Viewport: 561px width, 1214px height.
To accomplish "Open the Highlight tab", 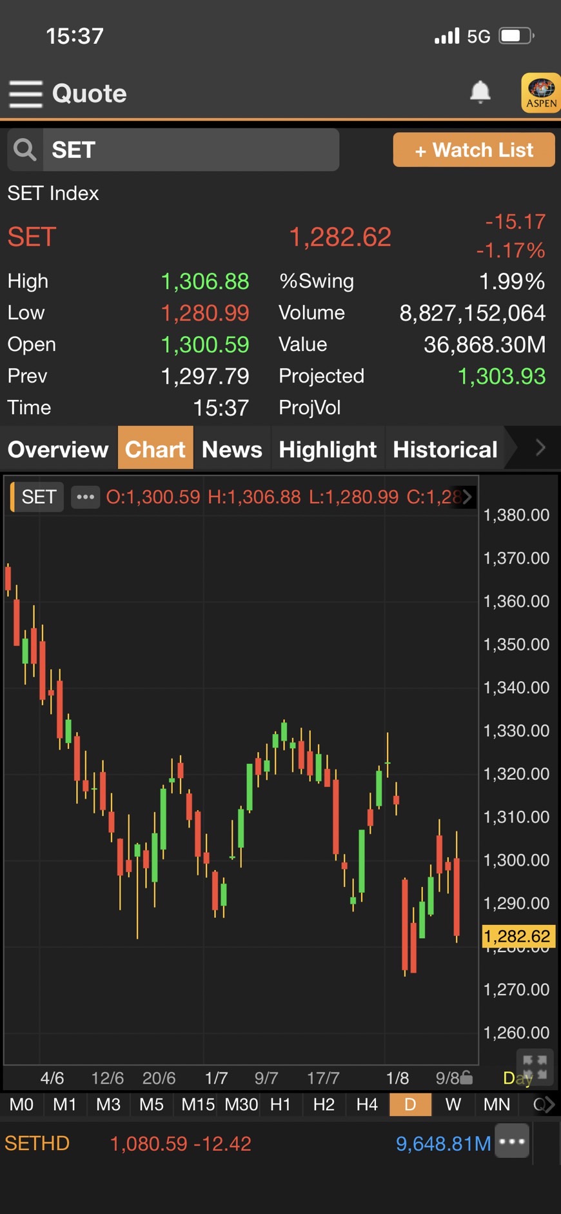I will pos(328,449).
